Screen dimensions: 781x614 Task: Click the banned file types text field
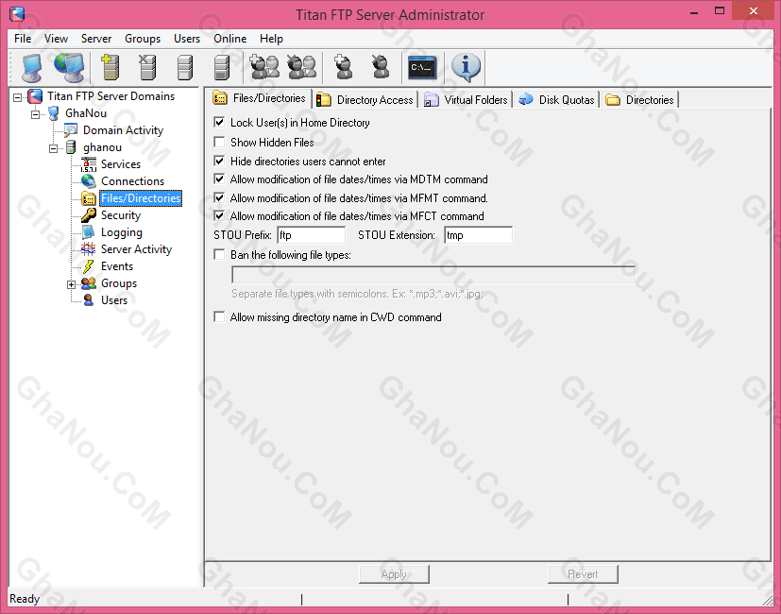point(433,274)
